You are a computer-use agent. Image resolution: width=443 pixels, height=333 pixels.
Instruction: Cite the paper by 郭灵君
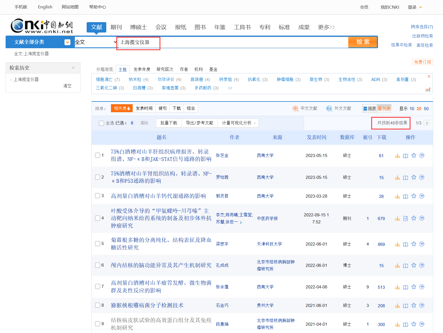click(x=422, y=196)
